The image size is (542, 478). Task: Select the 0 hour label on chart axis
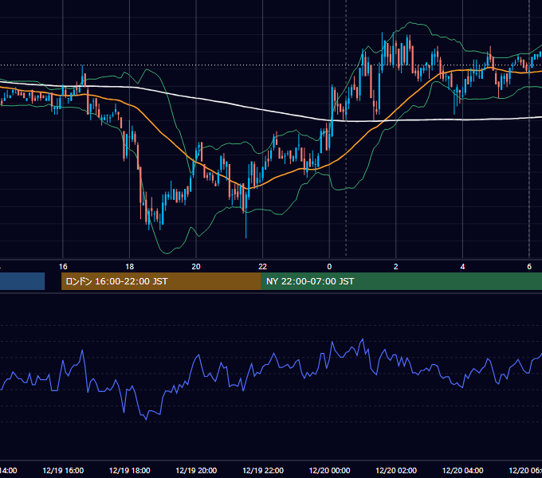point(329,267)
